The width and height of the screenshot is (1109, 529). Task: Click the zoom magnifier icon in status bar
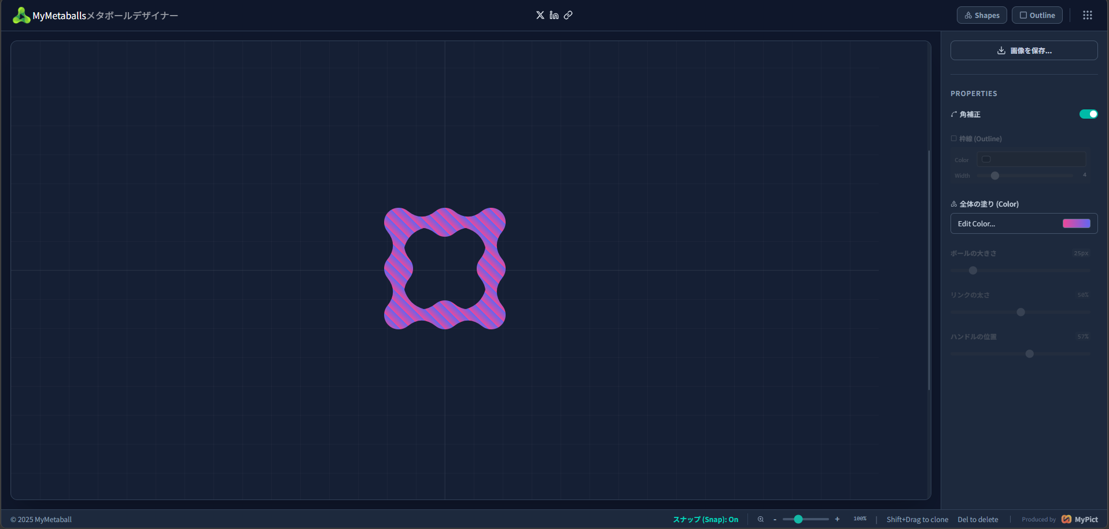click(761, 519)
